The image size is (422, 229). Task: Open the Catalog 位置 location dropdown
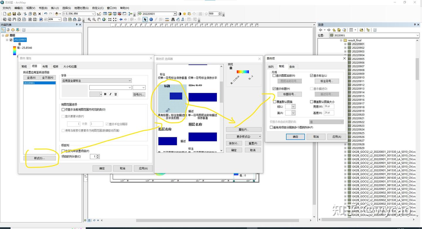(x=418, y=35)
